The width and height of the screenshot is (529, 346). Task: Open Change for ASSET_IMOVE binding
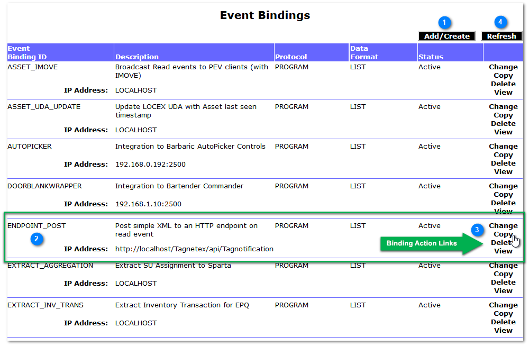coord(503,67)
